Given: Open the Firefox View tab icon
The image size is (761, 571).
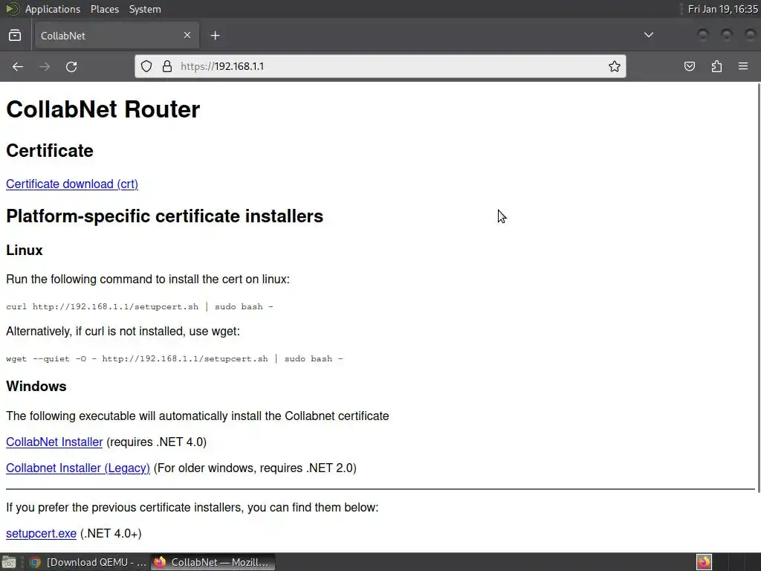Looking at the screenshot, I should point(15,36).
